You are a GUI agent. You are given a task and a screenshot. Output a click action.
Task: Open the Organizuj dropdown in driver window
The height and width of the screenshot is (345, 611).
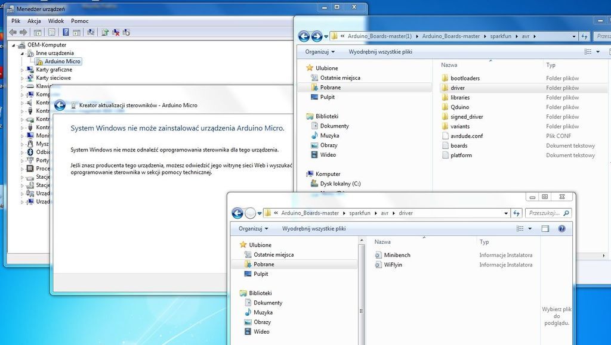tap(254, 229)
